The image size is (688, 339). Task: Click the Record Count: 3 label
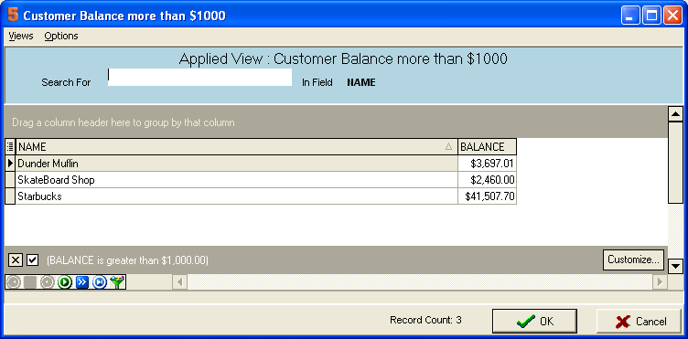click(425, 320)
